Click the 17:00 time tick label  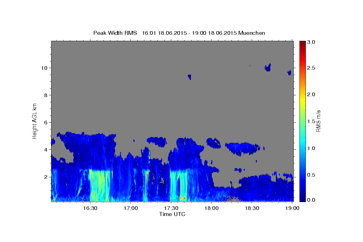(131, 208)
